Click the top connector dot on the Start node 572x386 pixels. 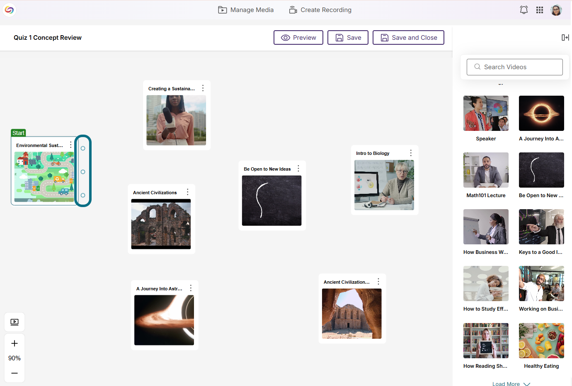(x=83, y=148)
